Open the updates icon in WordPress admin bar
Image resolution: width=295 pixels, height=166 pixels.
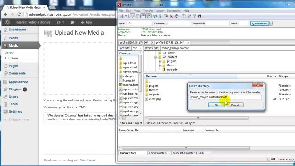60,22
